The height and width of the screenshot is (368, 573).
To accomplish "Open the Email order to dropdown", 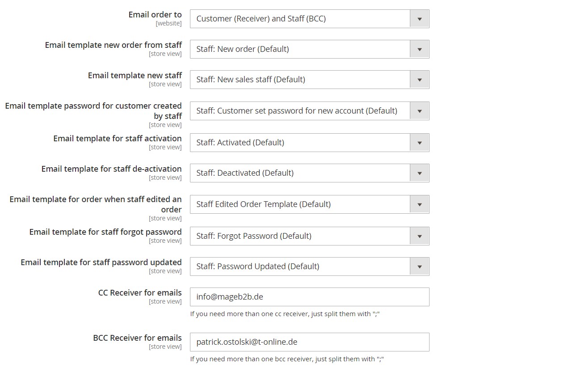I will point(309,19).
